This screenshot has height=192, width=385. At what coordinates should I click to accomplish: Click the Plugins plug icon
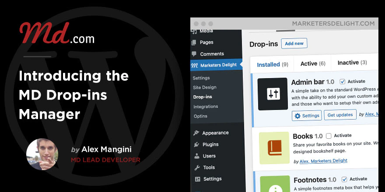(197, 144)
